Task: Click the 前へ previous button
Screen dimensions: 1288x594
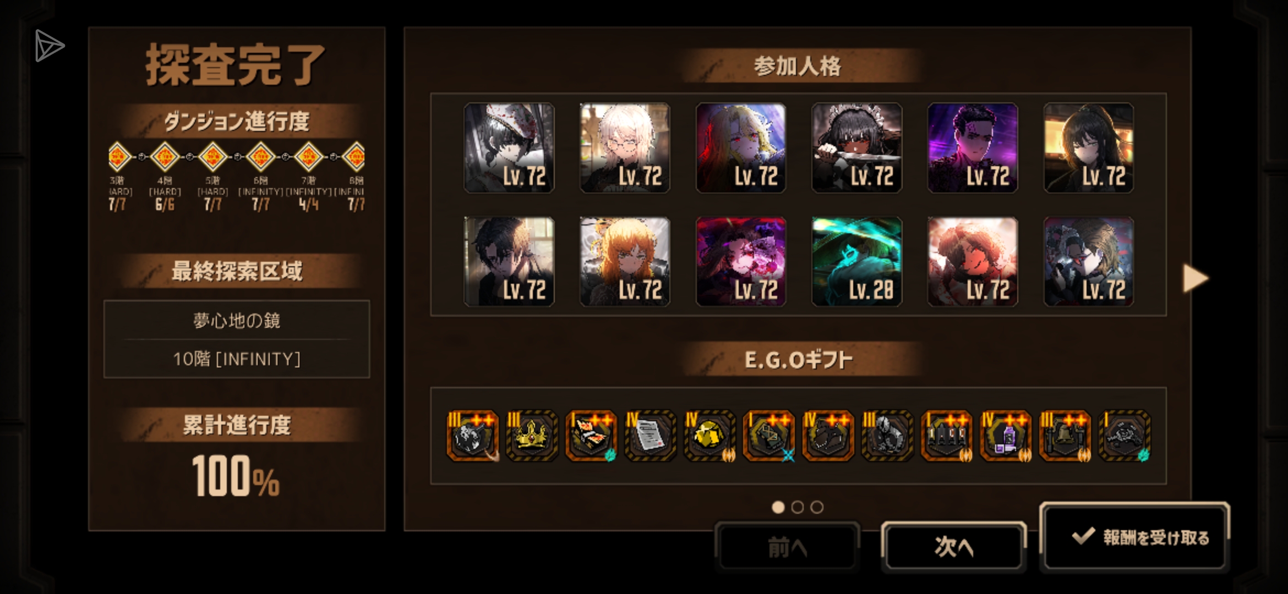Action: 787,546
